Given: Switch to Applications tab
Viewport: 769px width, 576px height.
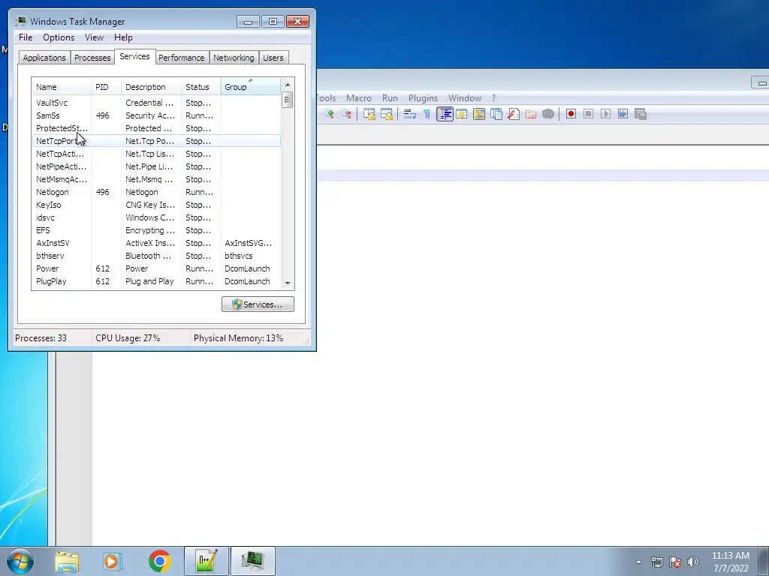Looking at the screenshot, I should pos(44,58).
